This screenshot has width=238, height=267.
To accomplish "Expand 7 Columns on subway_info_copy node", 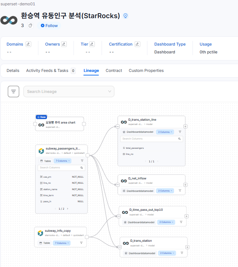I will [x=62, y=243].
